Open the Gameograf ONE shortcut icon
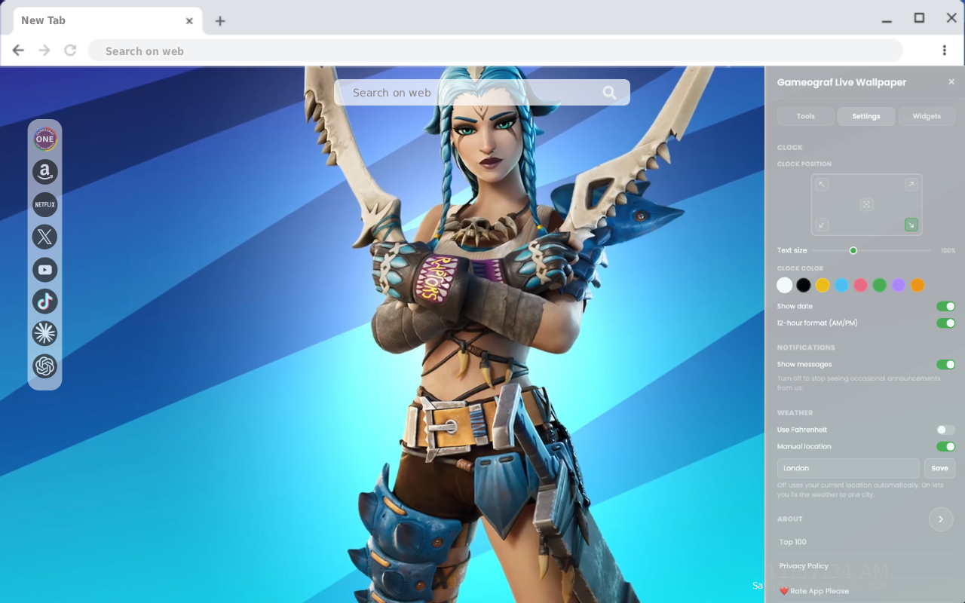Viewport: 965px width, 603px height. [x=45, y=139]
